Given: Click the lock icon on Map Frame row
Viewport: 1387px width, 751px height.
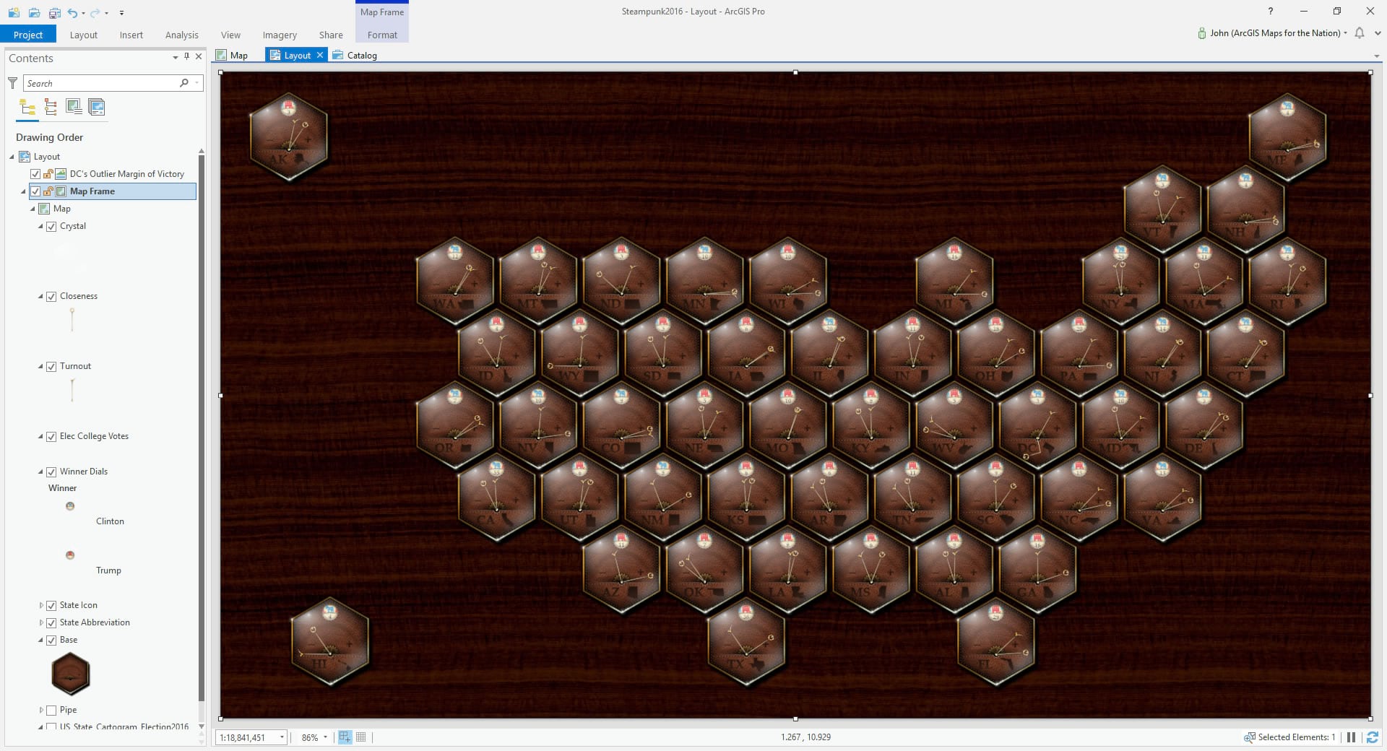Looking at the screenshot, I should [48, 191].
